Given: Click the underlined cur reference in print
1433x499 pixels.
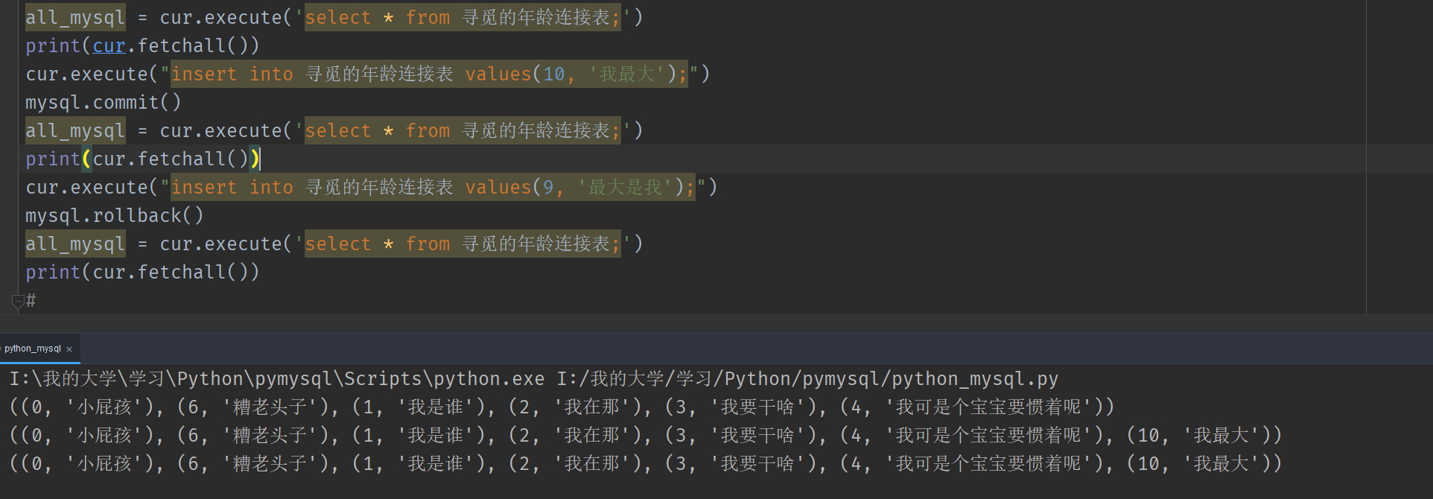Looking at the screenshot, I should point(109,46).
